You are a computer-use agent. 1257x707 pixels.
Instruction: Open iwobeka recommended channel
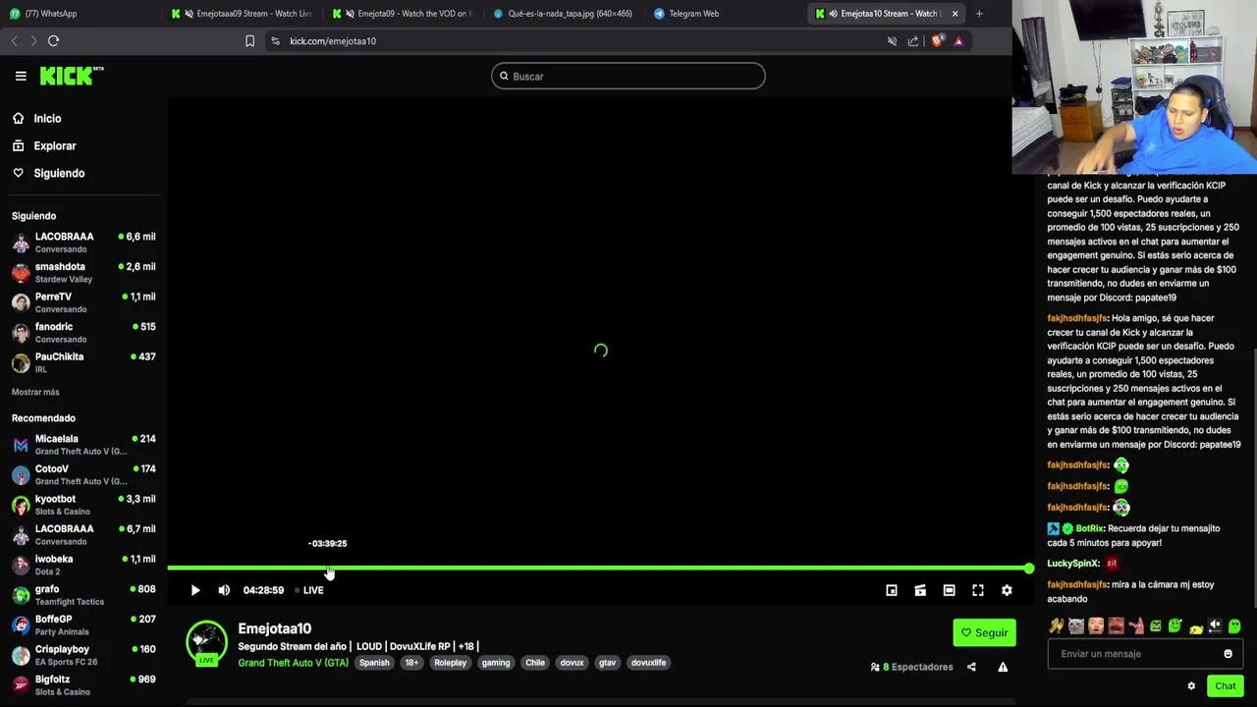pyautogui.click(x=83, y=565)
